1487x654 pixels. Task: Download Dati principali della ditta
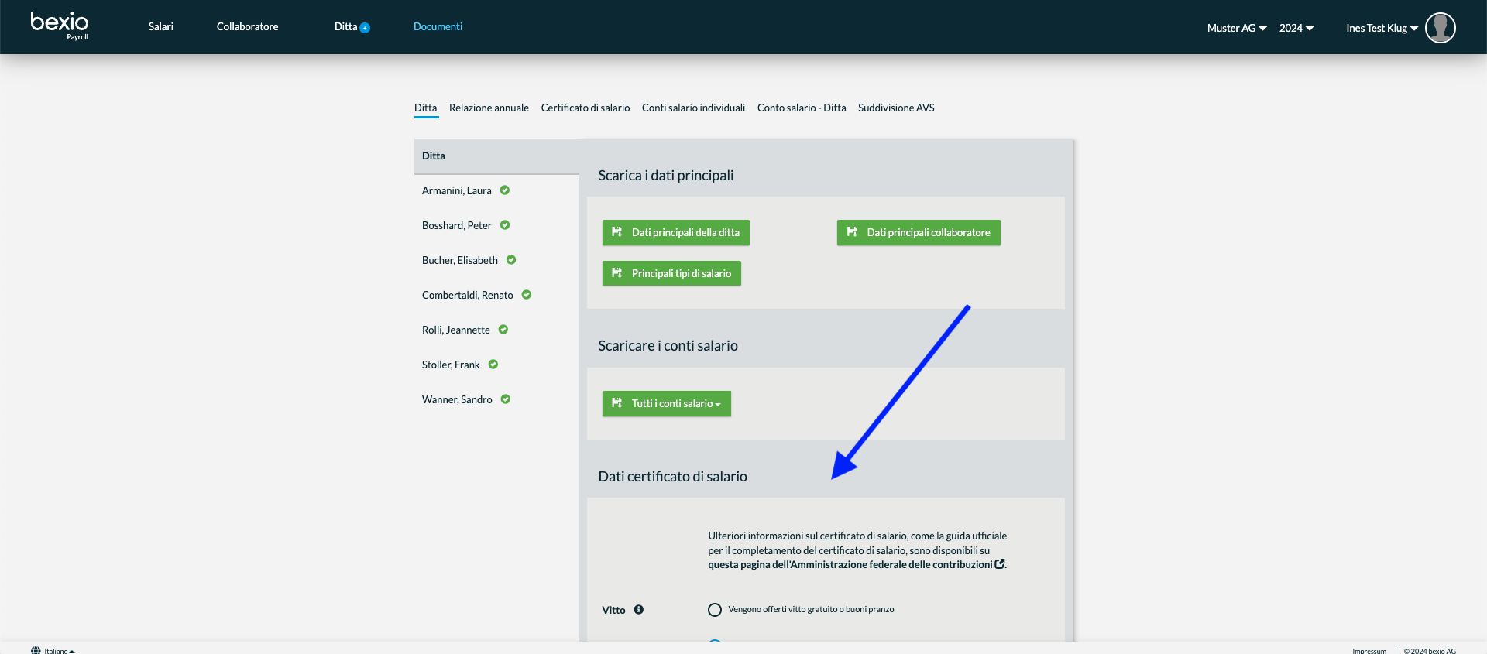(676, 233)
